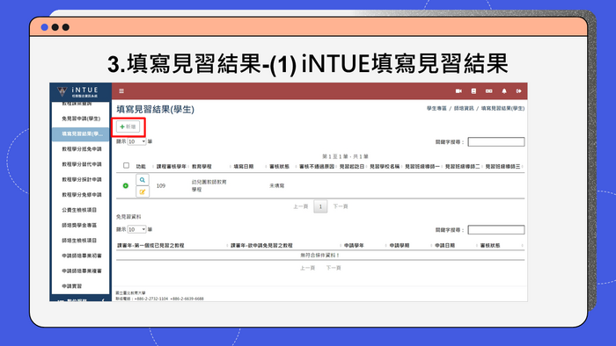Click the 未填寫 status cell

[276, 186]
